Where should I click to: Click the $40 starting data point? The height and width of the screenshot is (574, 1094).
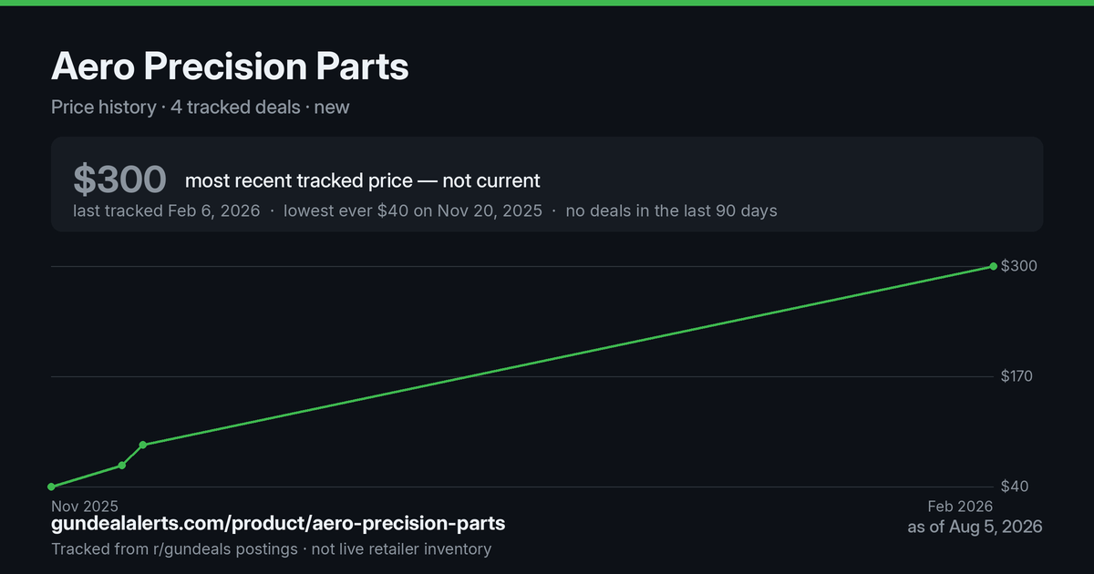click(x=51, y=487)
